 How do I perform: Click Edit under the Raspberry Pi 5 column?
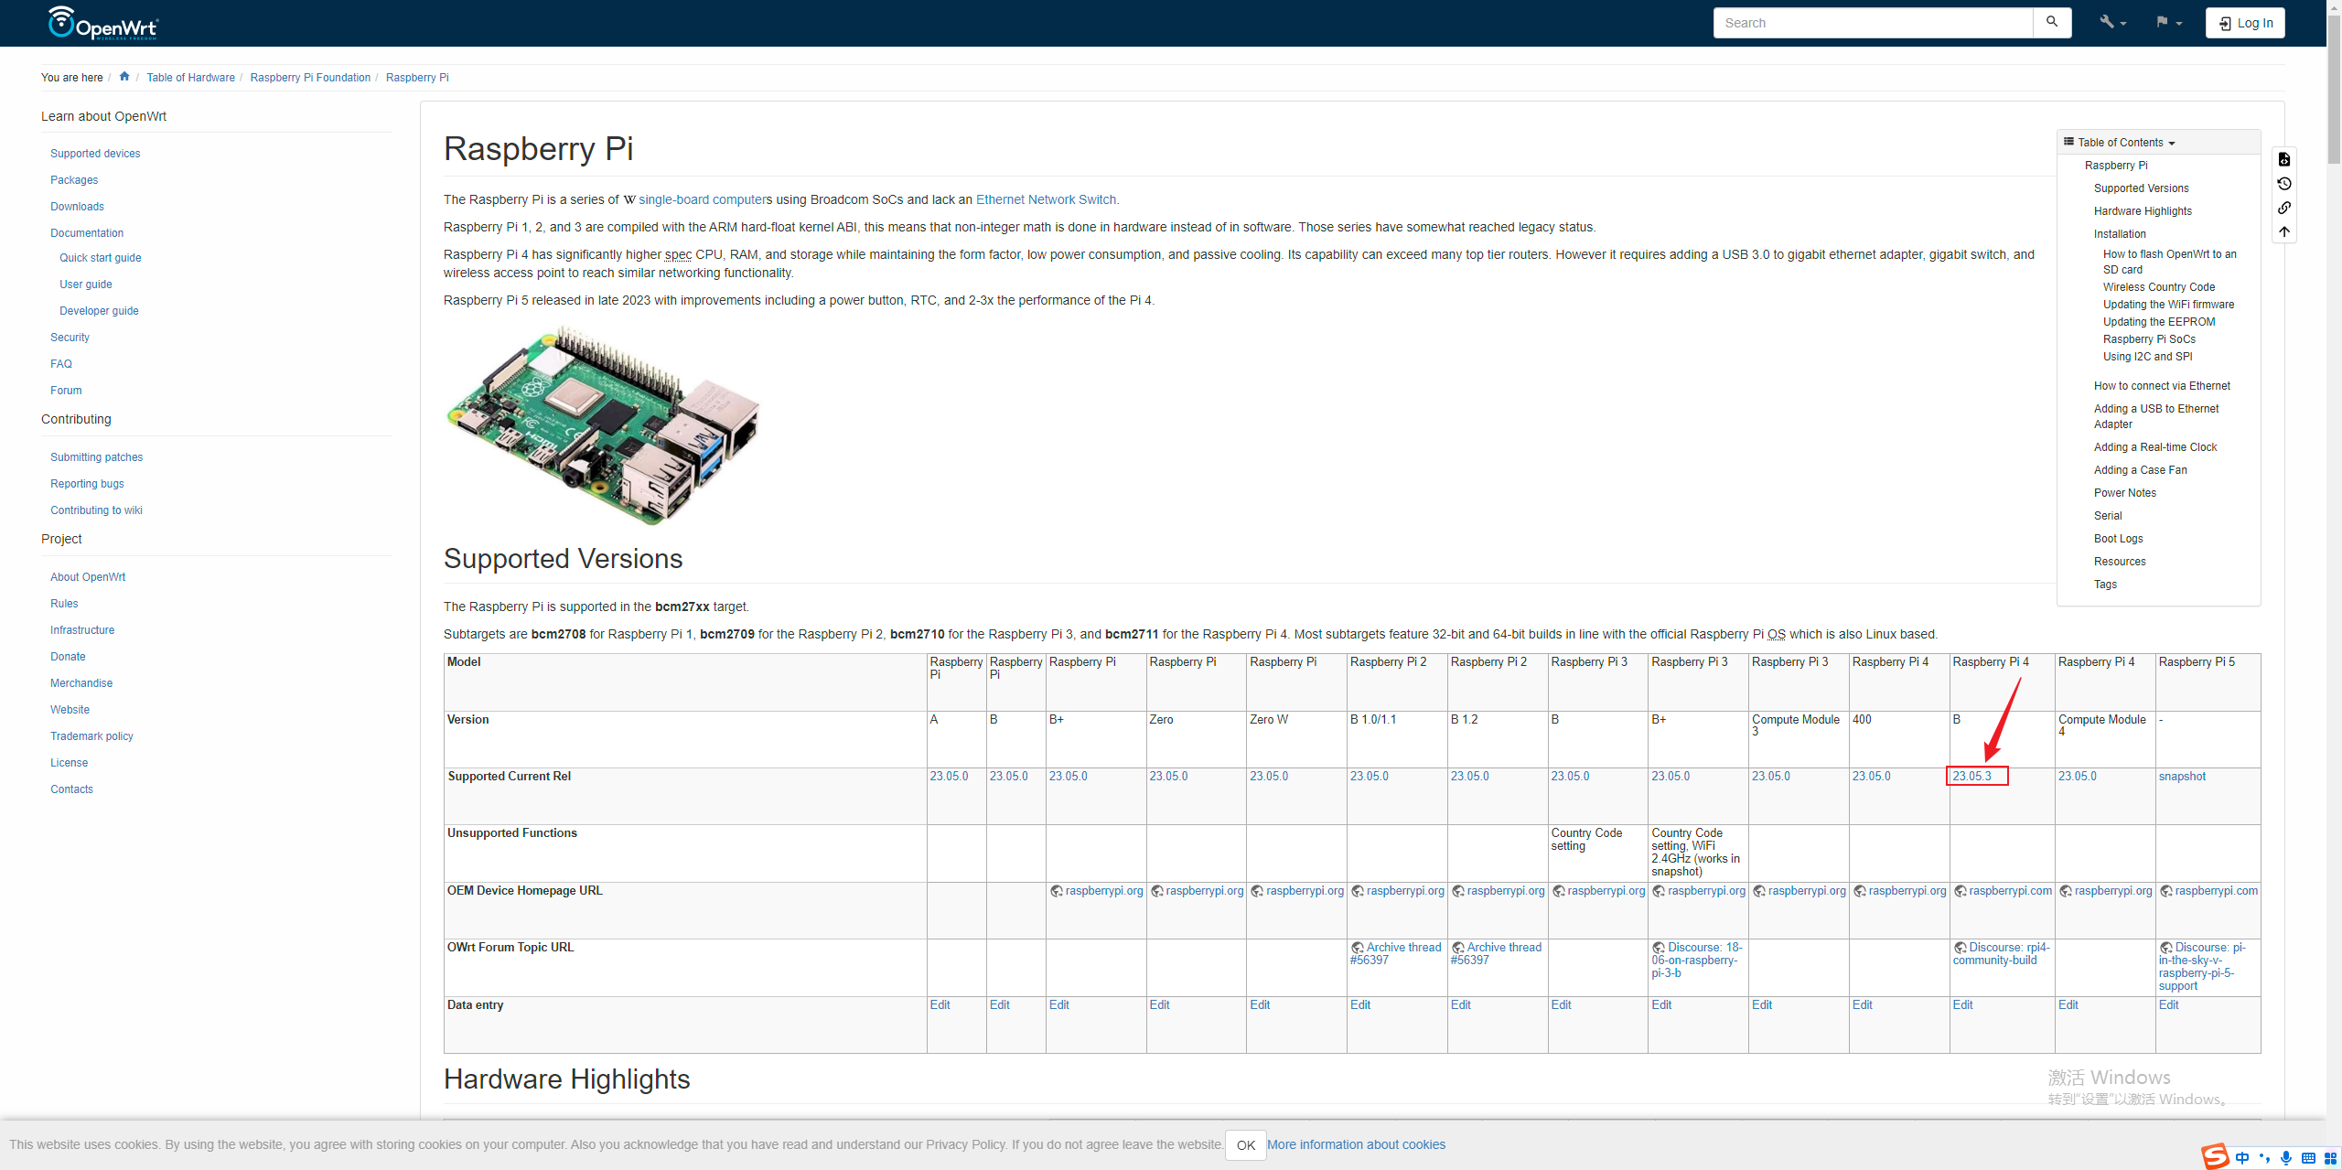point(2168,1005)
